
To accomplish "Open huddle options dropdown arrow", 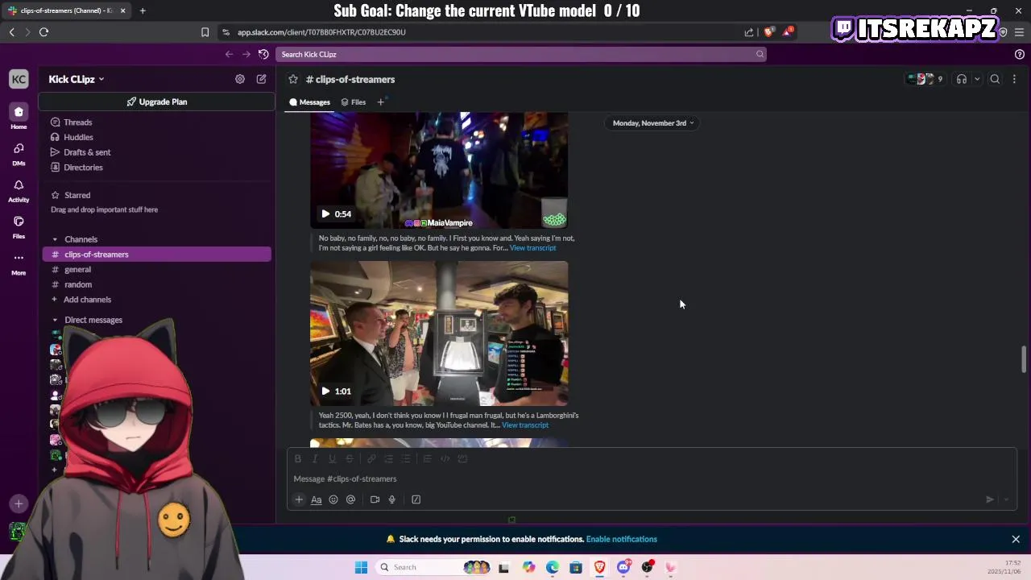I will click(x=977, y=79).
